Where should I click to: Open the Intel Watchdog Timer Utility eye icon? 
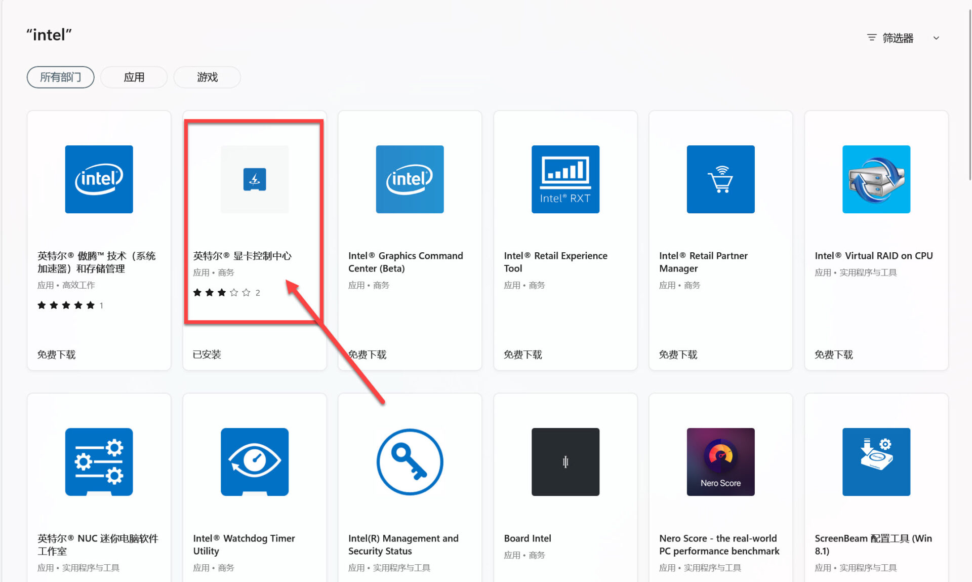coord(255,462)
